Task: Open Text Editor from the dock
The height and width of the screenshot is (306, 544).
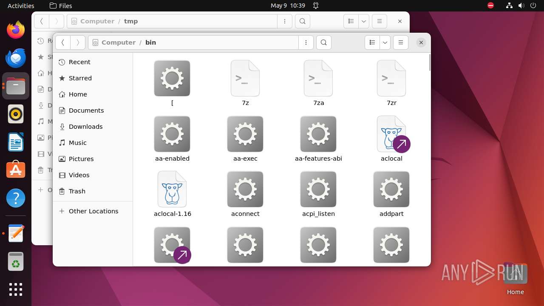Action: point(16,233)
